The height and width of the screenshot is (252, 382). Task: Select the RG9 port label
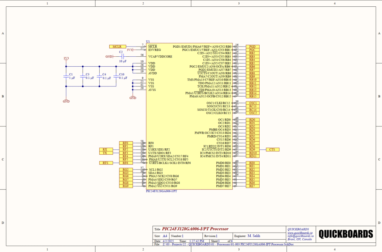(125, 186)
